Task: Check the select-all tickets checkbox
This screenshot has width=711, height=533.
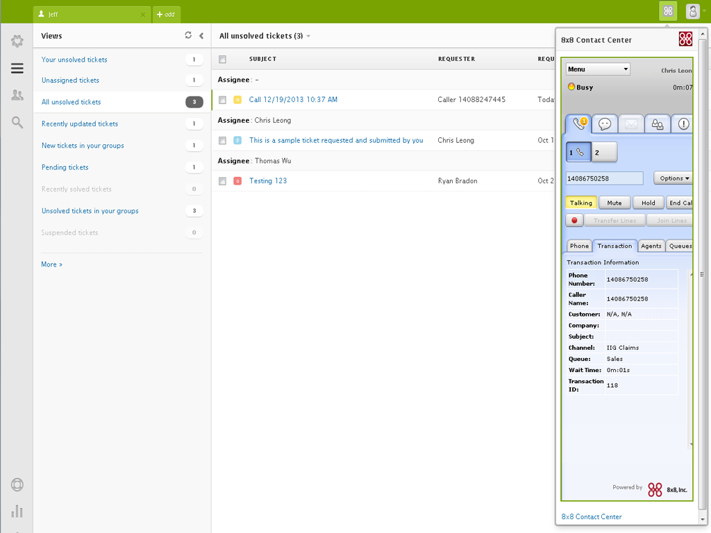Action: click(222, 60)
